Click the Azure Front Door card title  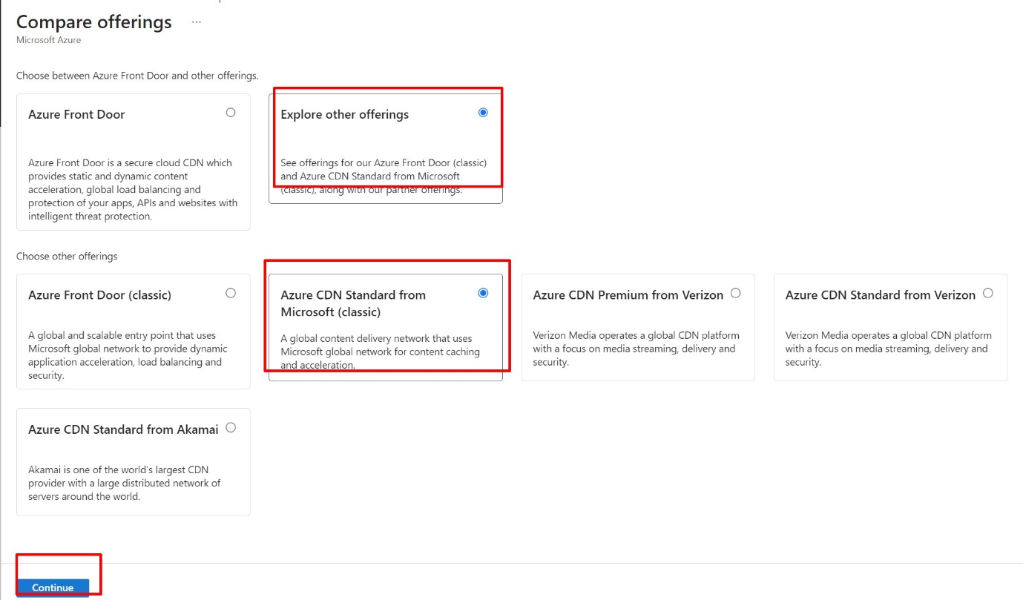point(76,114)
